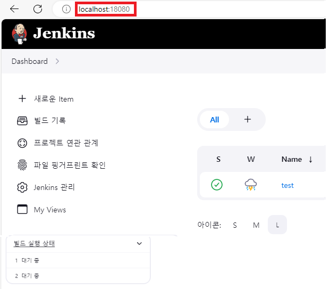Viewport: 330px width, 289px height.
Task: Click the localhost:18080 address bar
Action: (104, 9)
